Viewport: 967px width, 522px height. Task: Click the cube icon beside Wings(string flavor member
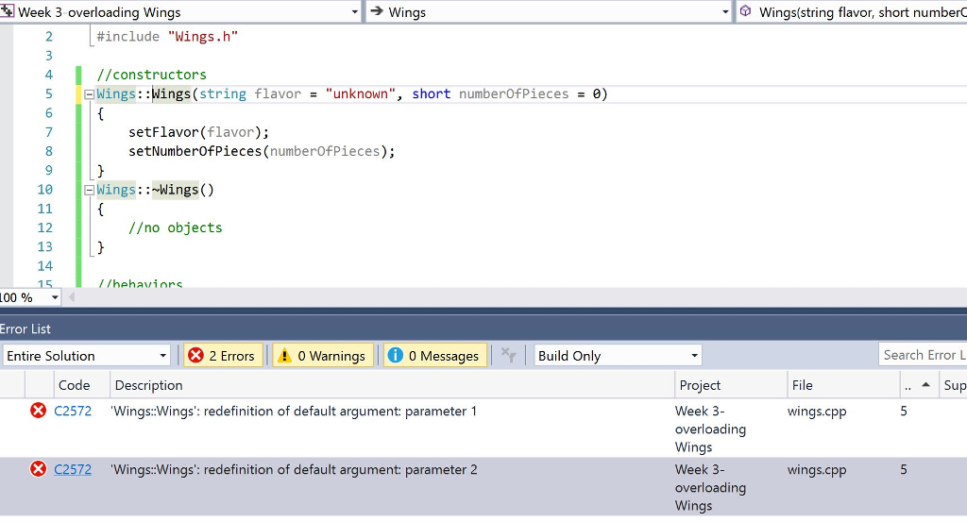pyautogui.click(x=746, y=11)
